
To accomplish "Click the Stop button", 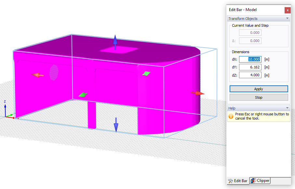I will point(259,97).
